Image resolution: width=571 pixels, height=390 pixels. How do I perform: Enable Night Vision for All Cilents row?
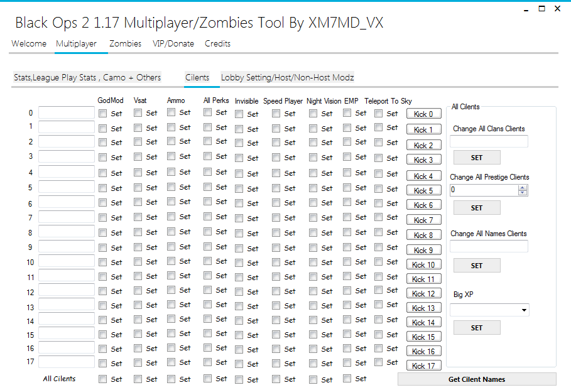point(313,380)
